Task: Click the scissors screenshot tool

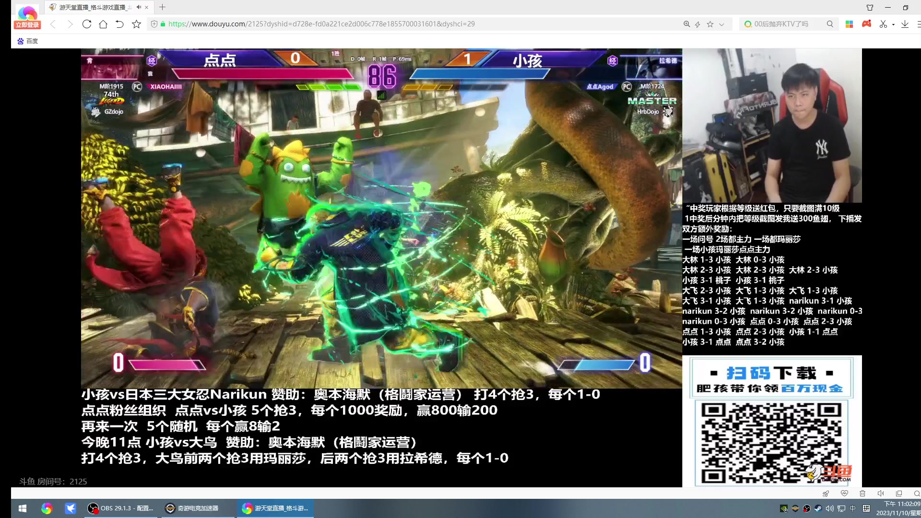Action: pos(883,24)
